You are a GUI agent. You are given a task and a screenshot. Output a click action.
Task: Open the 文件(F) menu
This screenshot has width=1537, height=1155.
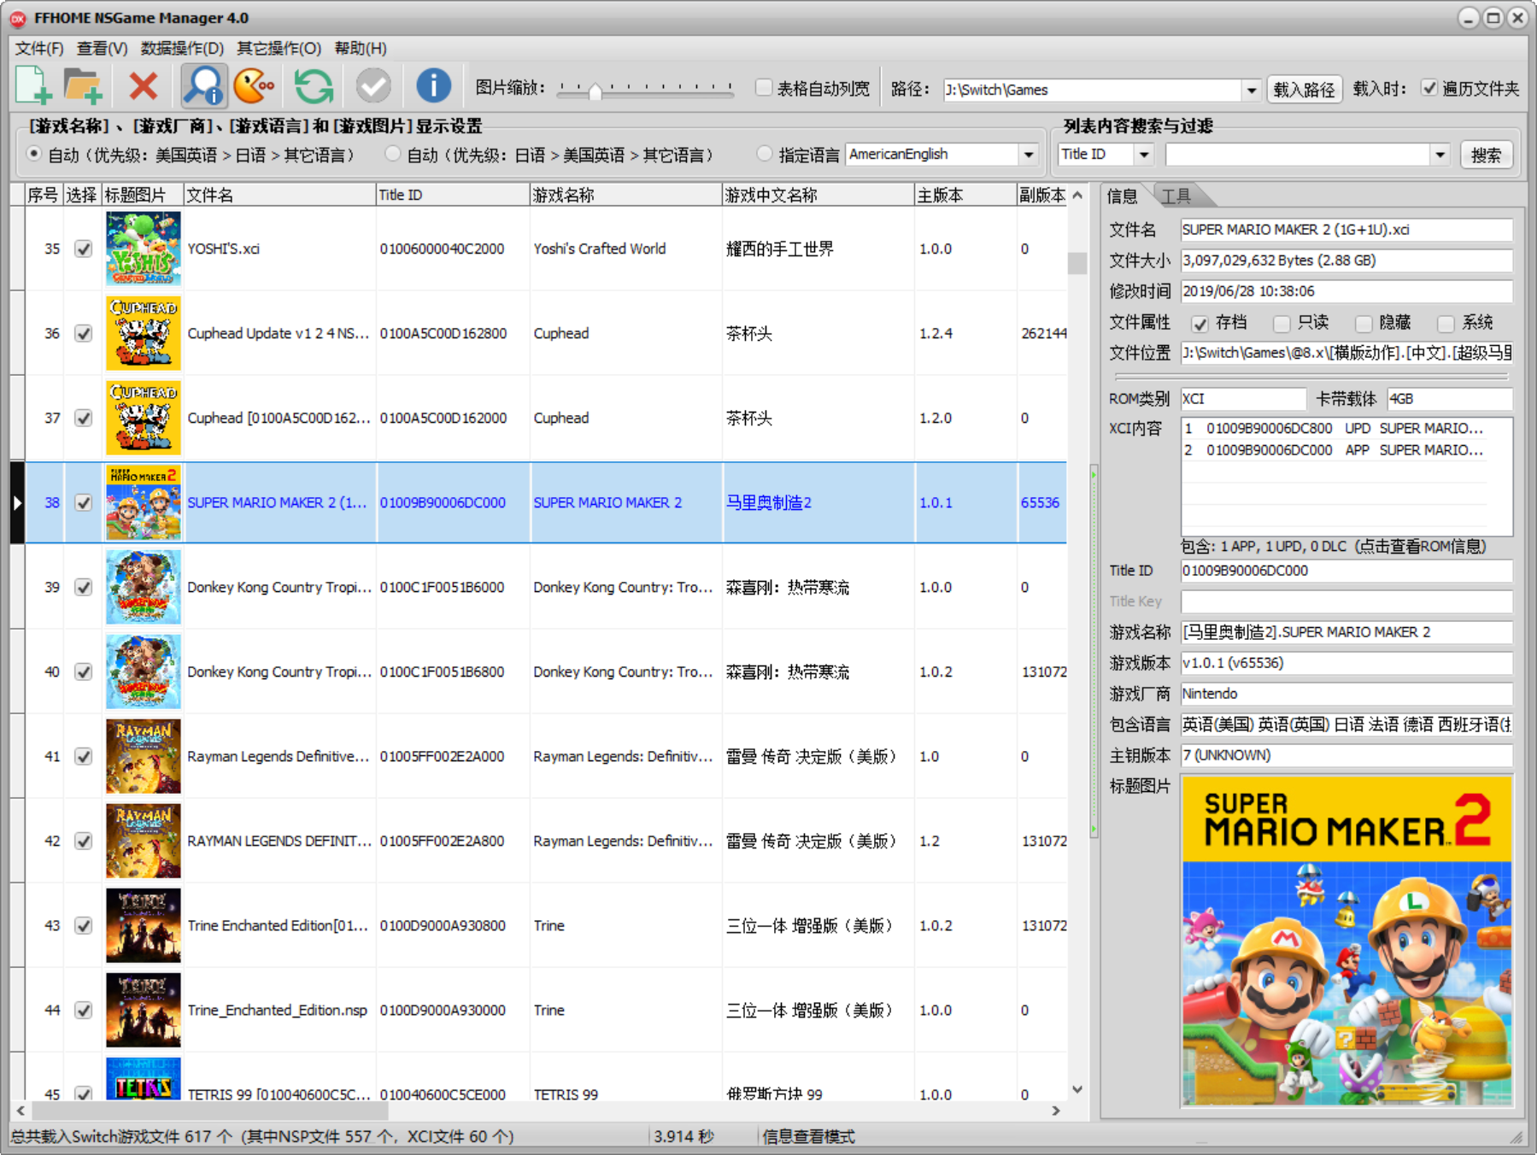(x=39, y=49)
